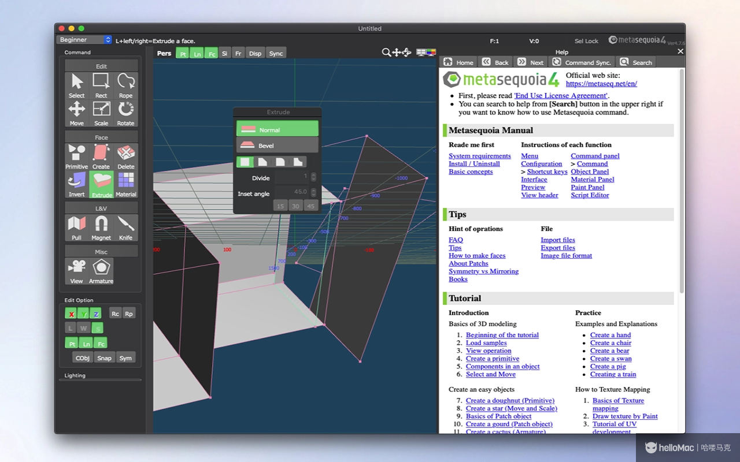Viewport: 740px width, 462px height.
Task: Toggle S screen coordinate mode
Action: click(98, 329)
